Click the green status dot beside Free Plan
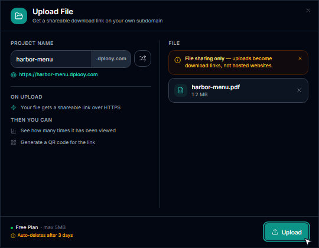Screen dimensions: 319x248 click(x=12, y=228)
